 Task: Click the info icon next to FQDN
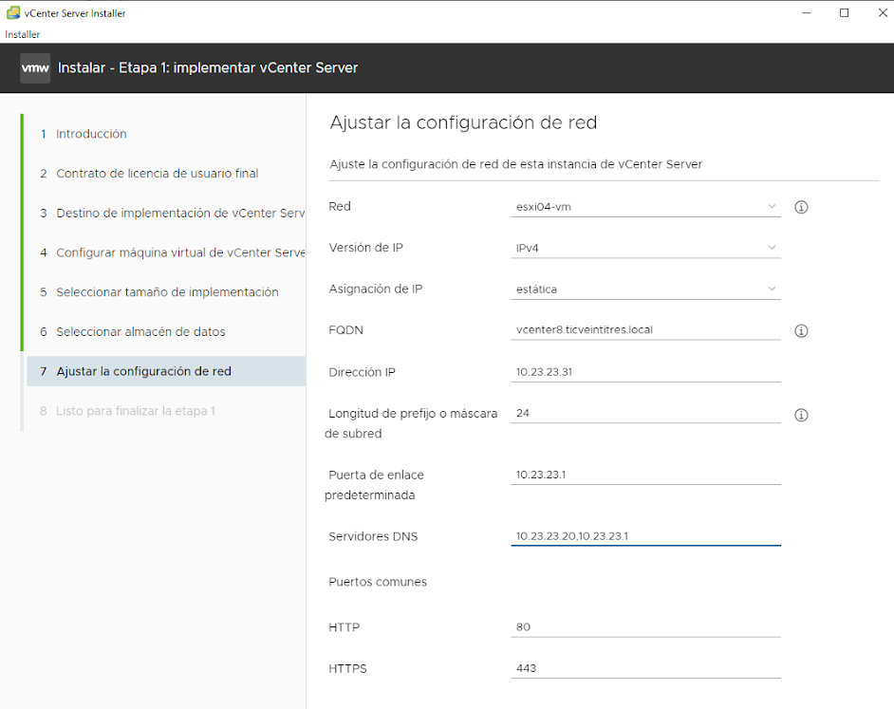(801, 331)
